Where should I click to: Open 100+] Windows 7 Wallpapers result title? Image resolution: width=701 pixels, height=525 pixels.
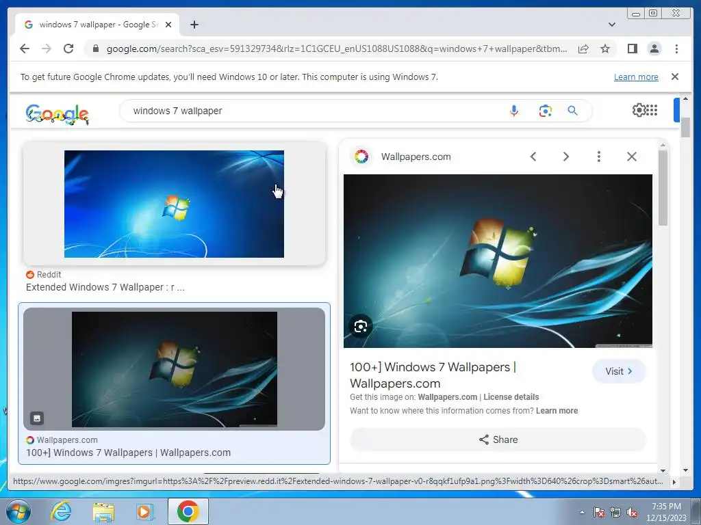coord(128,453)
